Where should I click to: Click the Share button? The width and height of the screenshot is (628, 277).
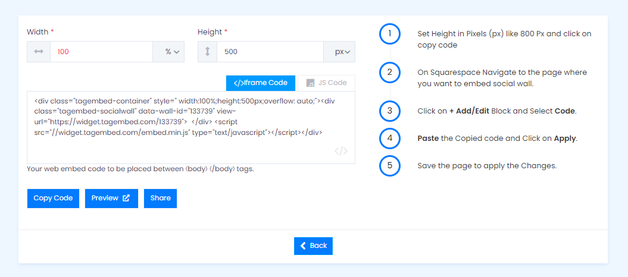[x=160, y=199]
